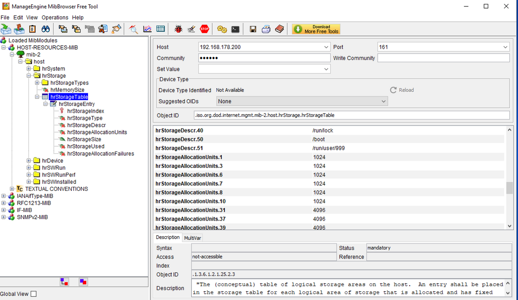Click the red STOP icon
The height and width of the screenshot is (300, 518).
[x=205, y=29]
